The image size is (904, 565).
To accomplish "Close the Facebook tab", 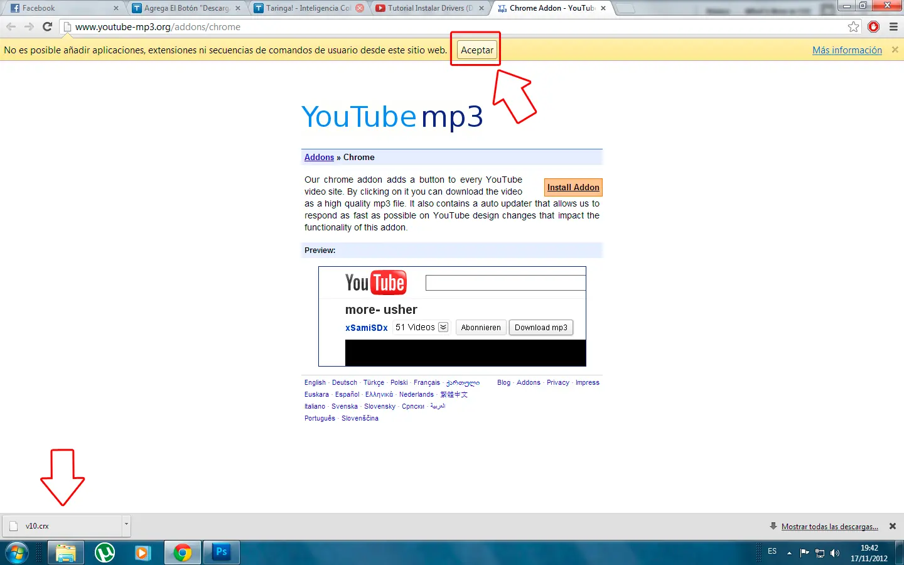I will point(116,8).
